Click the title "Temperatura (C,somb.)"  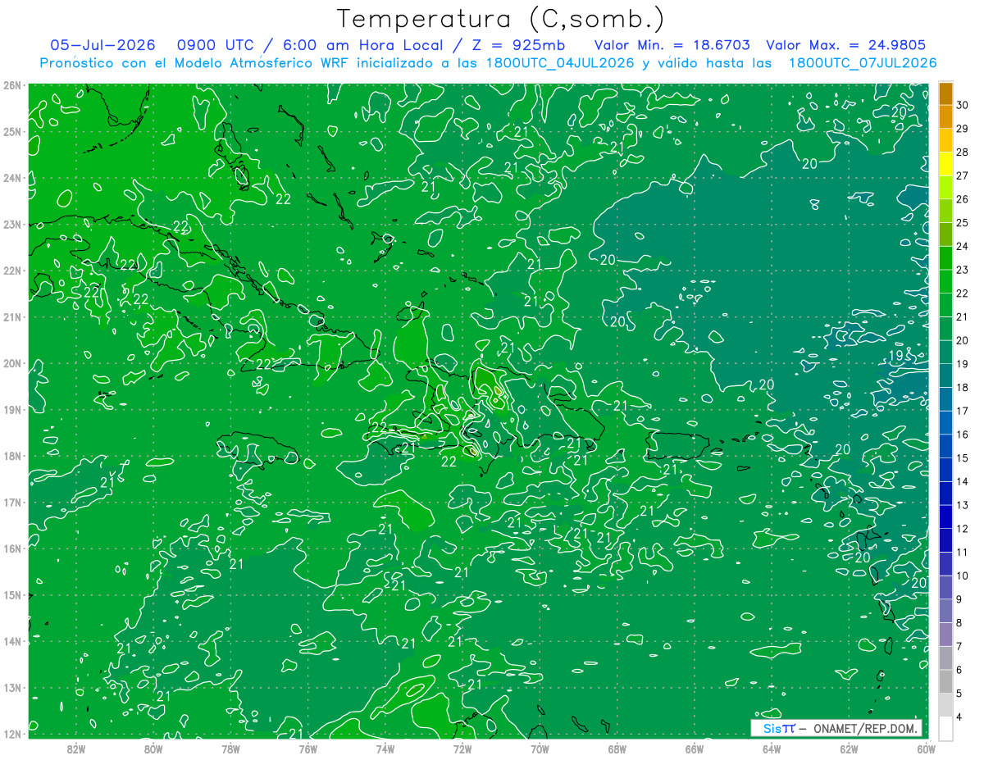coord(501,19)
